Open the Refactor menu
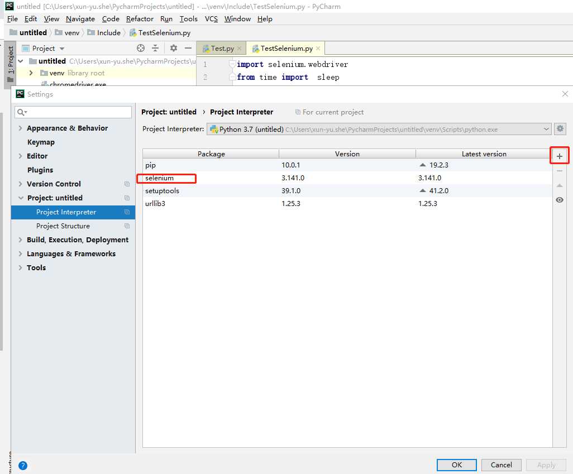This screenshot has height=474, width=573. pyautogui.click(x=140, y=18)
